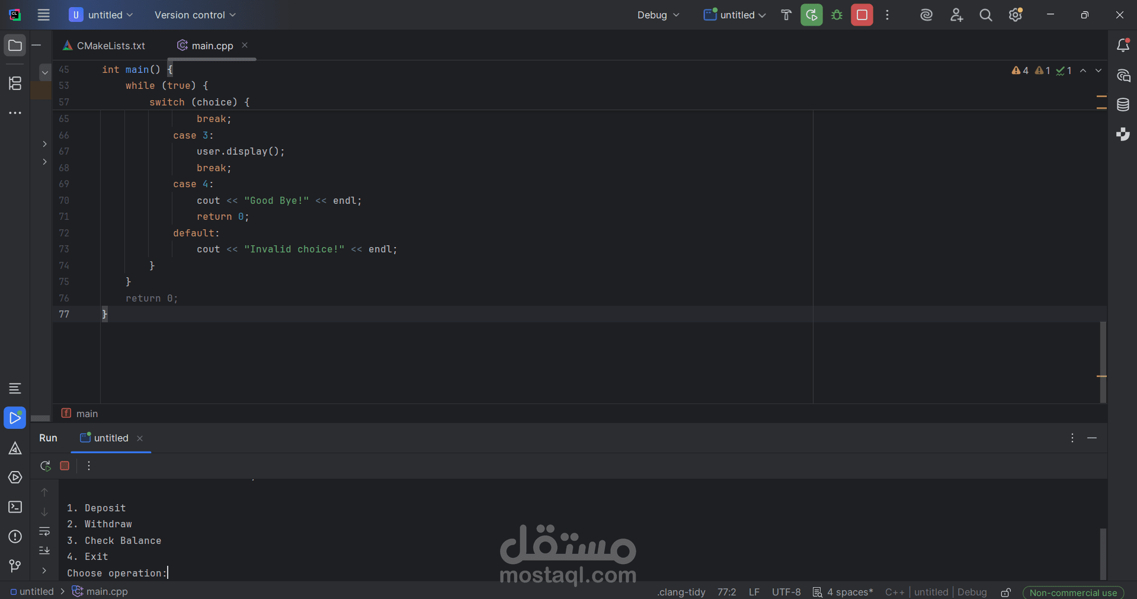Open the Run tool window icon
The width and height of the screenshot is (1137, 599).
tap(15, 418)
